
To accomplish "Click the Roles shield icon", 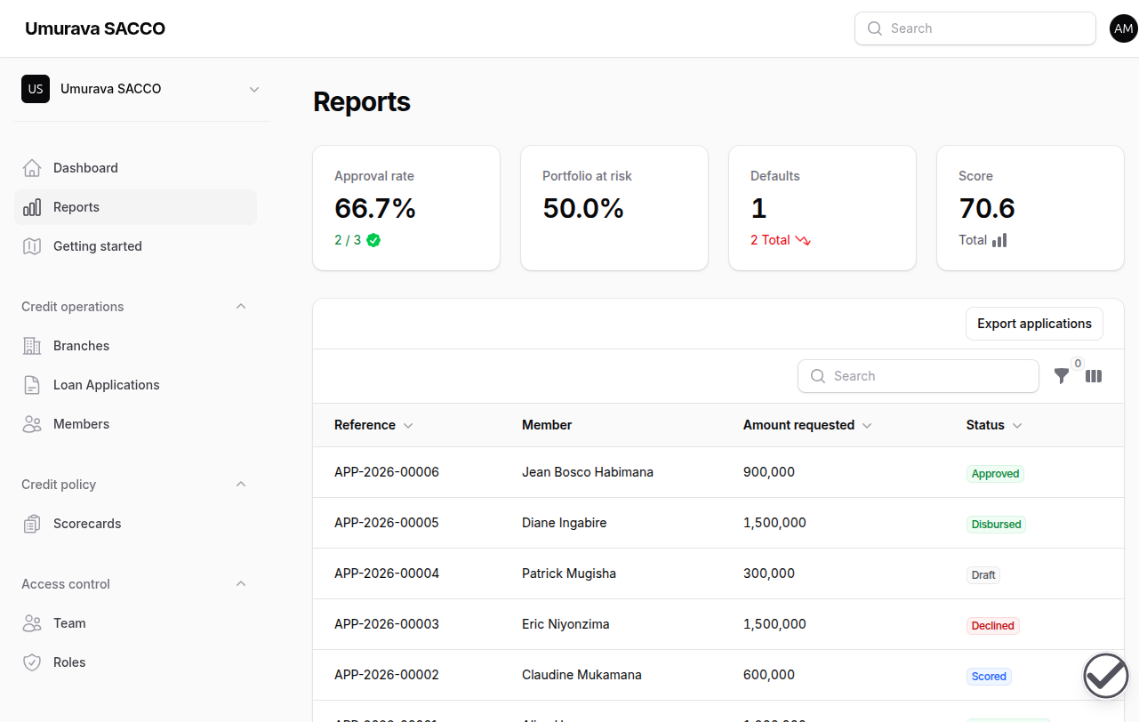I will pos(32,662).
